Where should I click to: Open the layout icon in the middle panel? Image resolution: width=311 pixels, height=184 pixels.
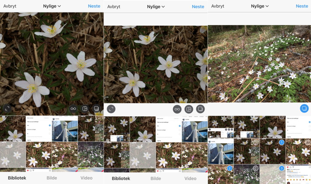[189, 109]
